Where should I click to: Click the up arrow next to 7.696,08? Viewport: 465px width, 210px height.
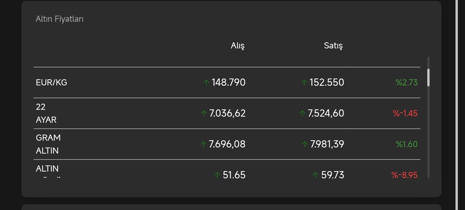click(204, 144)
